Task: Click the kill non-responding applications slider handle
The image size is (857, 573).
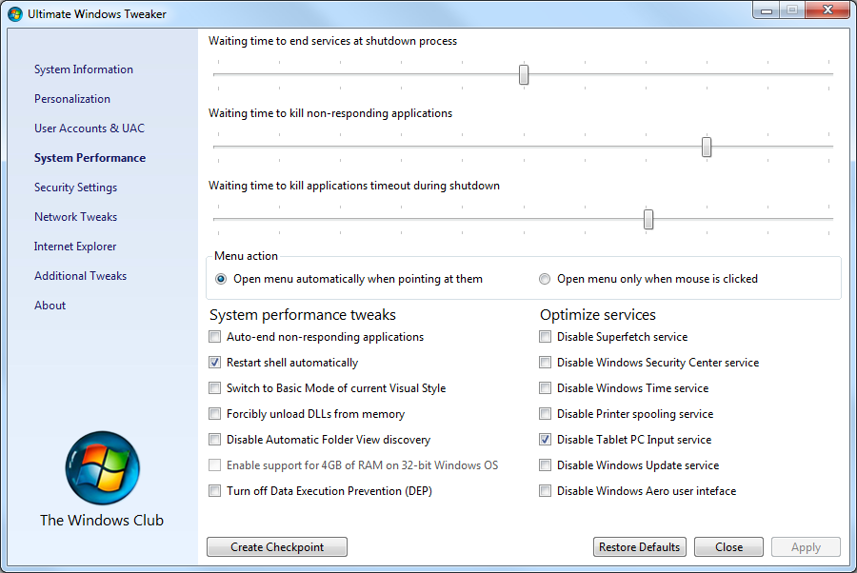Action: pos(707,147)
